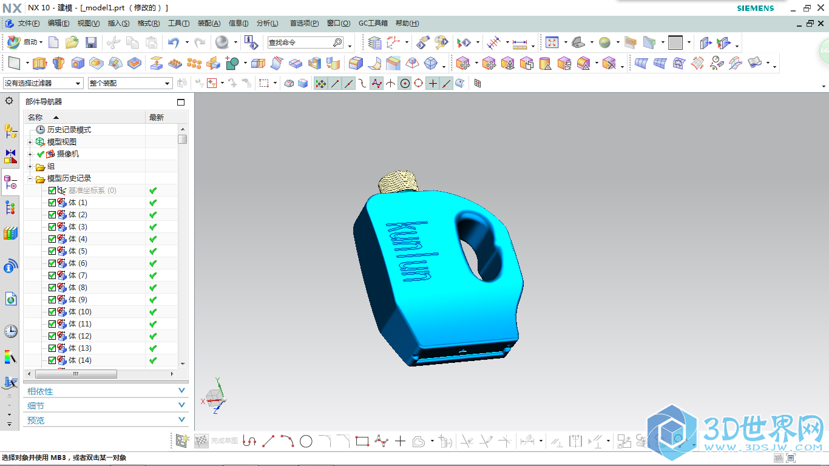Click the sketch Profile tool icon
This screenshot has height=466, width=829.
[x=249, y=441]
